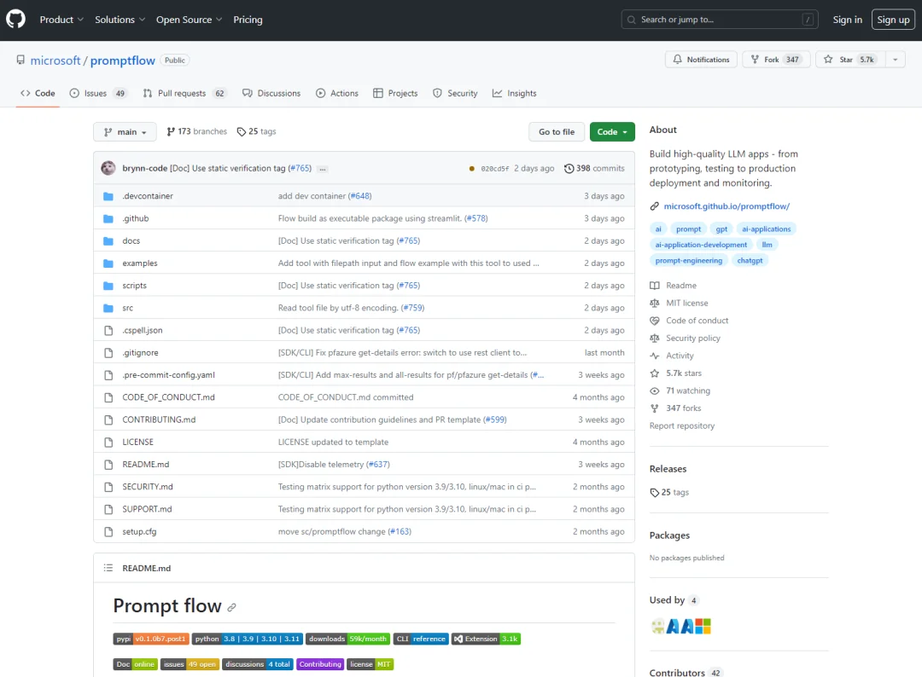Open the SECURITY.md file
This screenshot has width=922, height=677.
(148, 487)
